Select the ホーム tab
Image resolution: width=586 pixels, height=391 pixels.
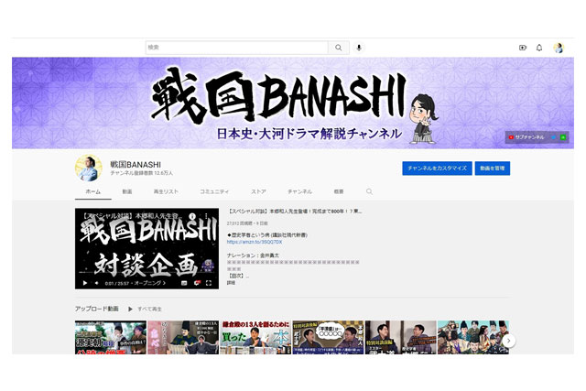pos(93,191)
